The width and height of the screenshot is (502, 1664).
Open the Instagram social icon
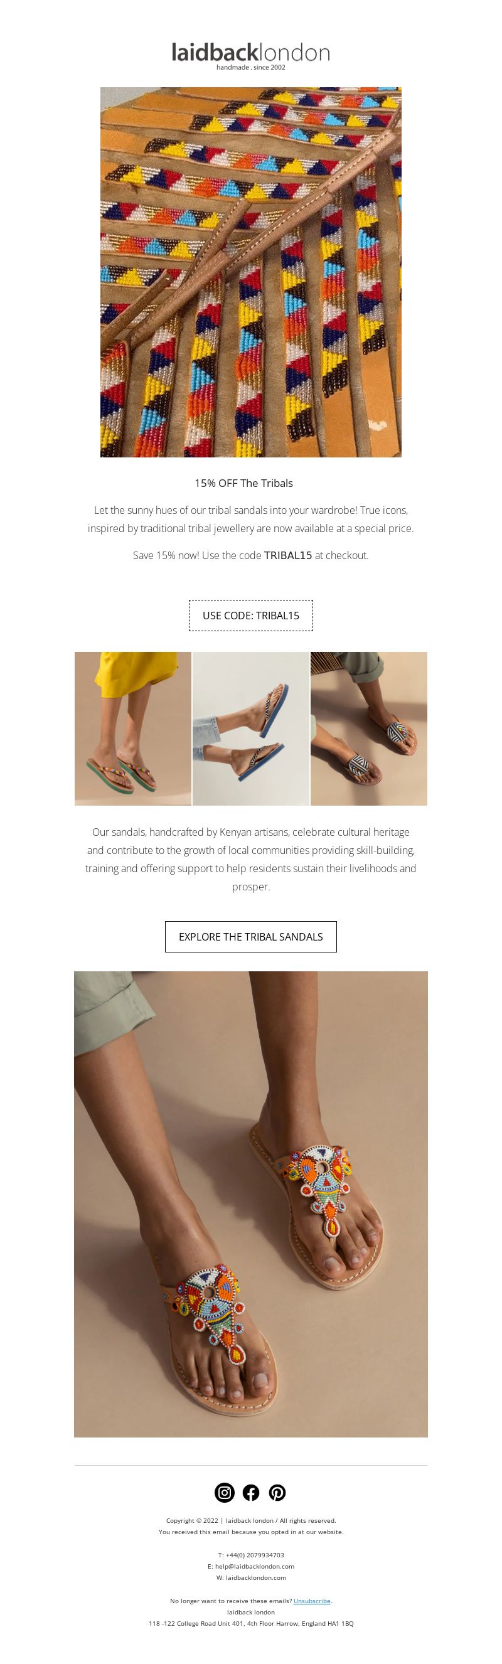(224, 1492)
